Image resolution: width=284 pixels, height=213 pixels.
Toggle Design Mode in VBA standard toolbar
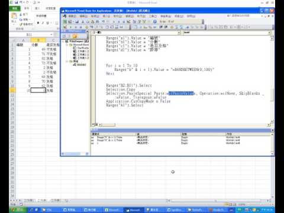[129, 21]
